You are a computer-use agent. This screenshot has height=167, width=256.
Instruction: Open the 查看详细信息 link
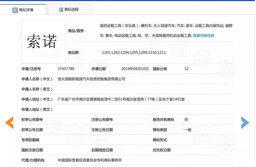(204, 36)
